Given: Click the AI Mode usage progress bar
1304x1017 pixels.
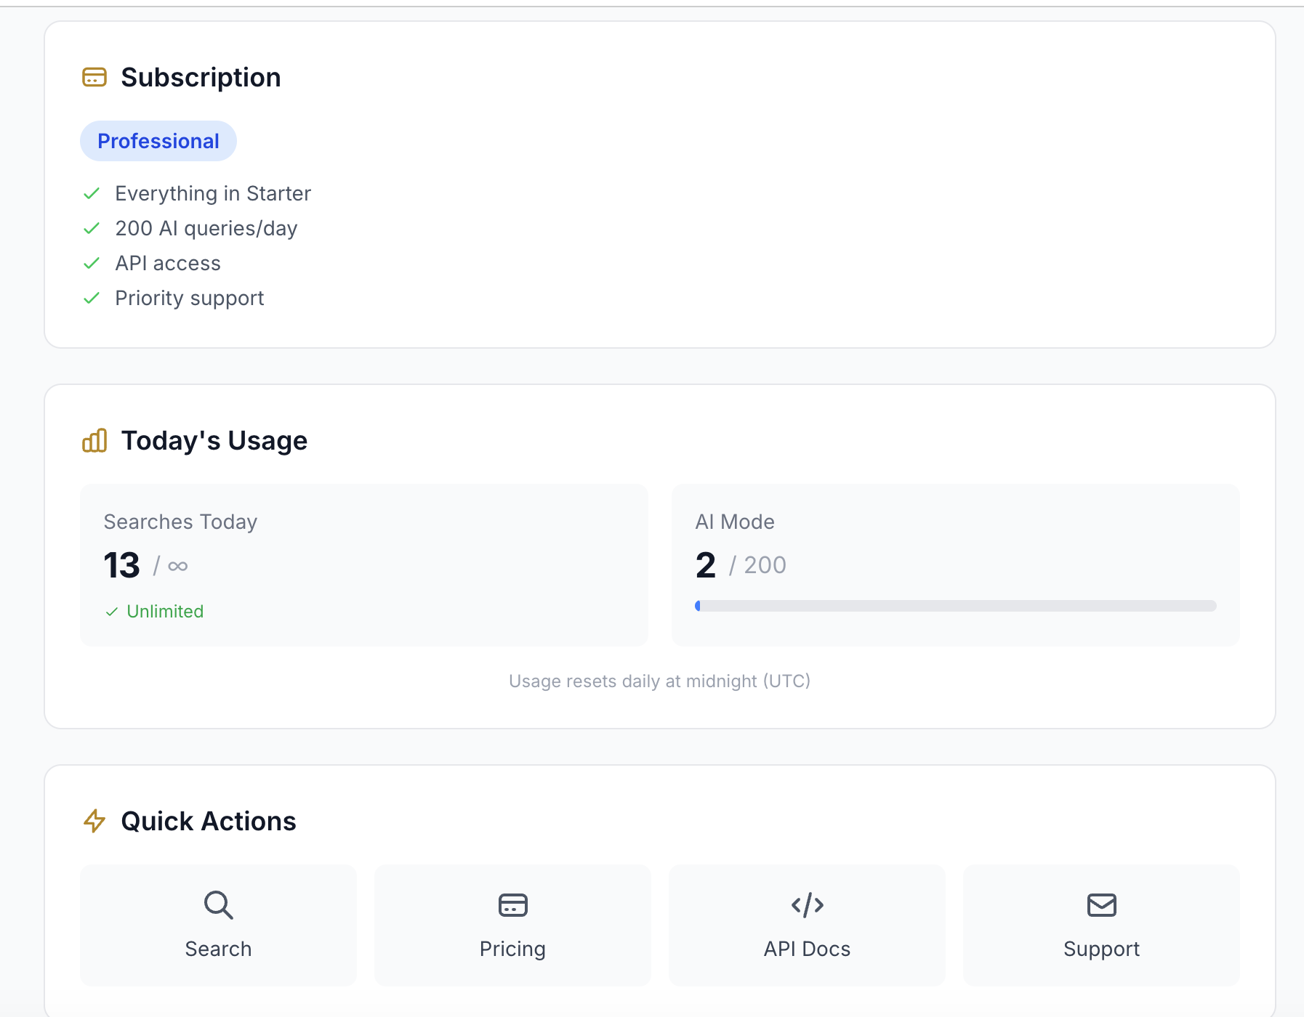Looking at the screenshot, I should 955,606.
